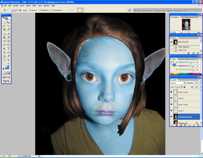Create a new layer in Layers panel
Screen dimensions: 203x158
[x=194, y=125]
